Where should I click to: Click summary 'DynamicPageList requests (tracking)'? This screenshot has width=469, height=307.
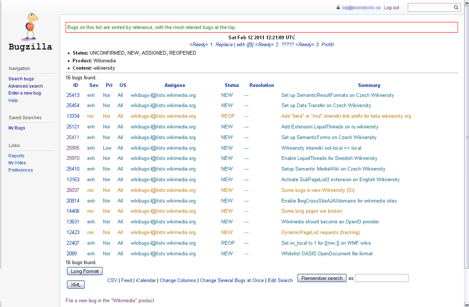click(x=320, y=232)
